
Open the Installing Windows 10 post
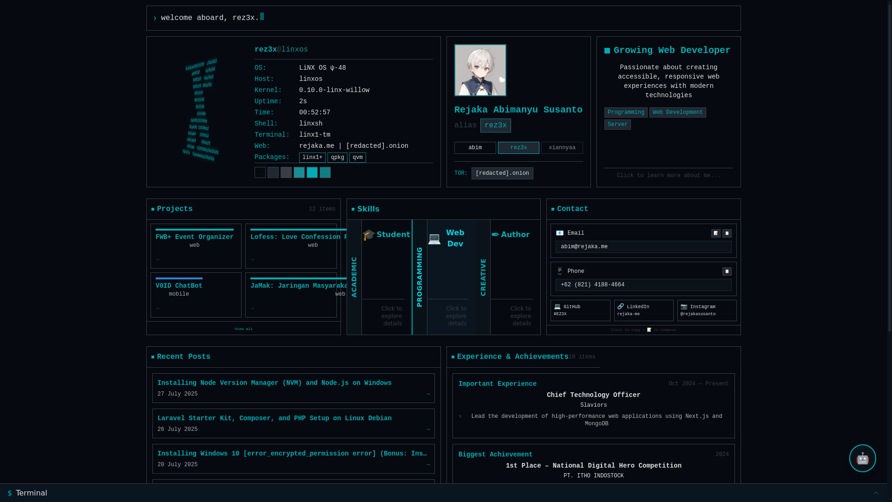tap(294, 459)
